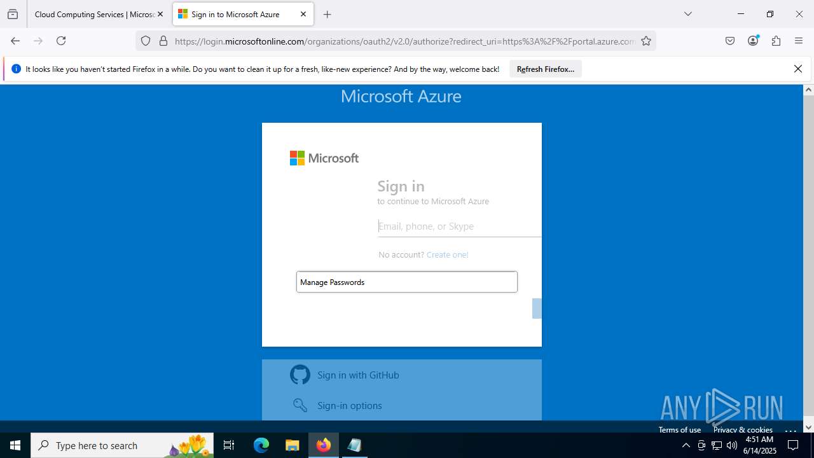Click the footer ellipsis more options
This screenshot has width=814, height=458.
point(790,429)
